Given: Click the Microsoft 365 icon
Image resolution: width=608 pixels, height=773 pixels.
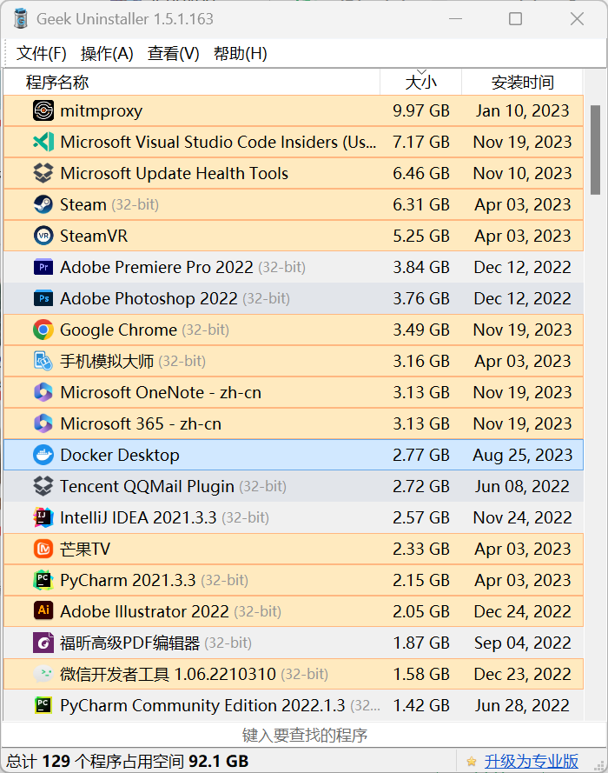Looking at the screenshot, I should (x=43, y=423).
